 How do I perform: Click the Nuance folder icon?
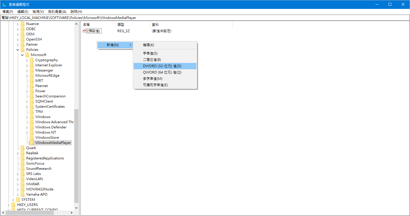23,24
